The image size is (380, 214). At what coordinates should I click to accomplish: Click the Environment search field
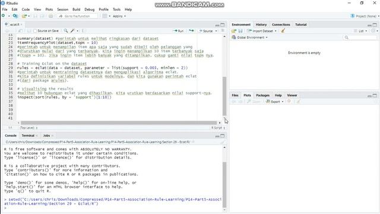click(360, 37)
